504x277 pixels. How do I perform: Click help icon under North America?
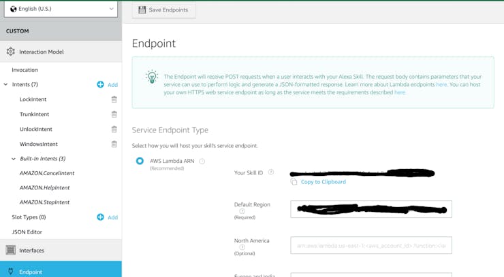point(242,247)
